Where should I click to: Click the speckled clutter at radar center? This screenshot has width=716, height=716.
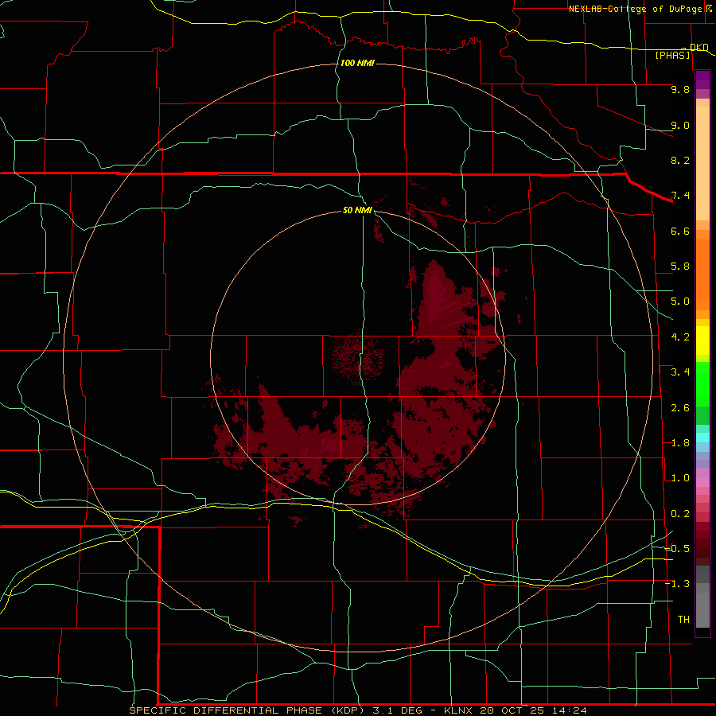pyautogui.click(x=357, y=360)
